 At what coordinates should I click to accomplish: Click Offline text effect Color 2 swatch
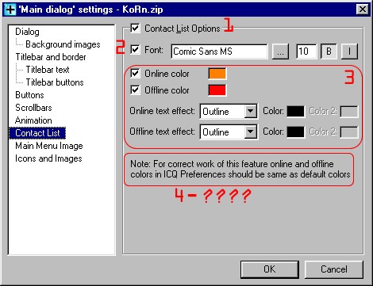[x=349, y=132]
